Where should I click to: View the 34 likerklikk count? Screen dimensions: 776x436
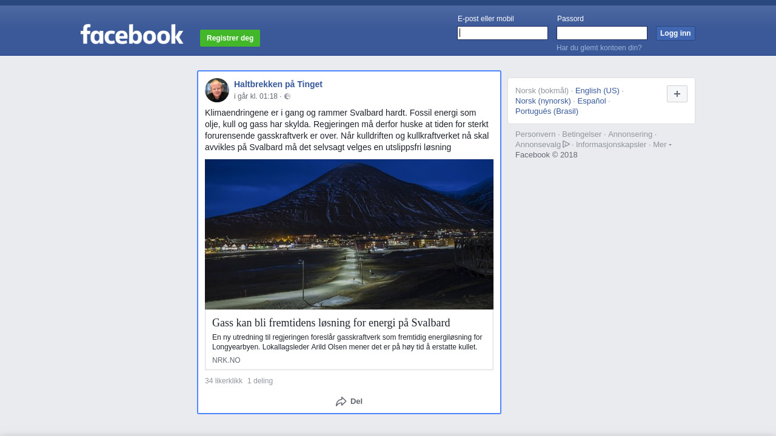click(x=224, y=381)
